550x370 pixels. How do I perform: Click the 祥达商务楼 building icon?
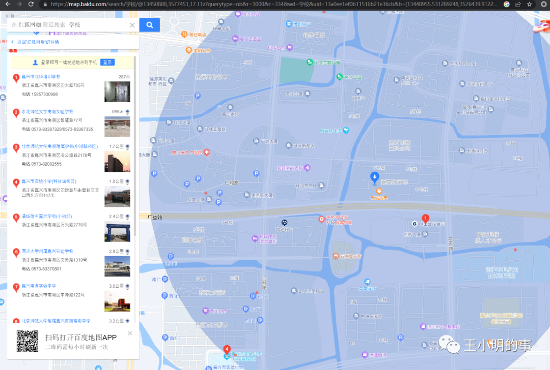[322, 186]
